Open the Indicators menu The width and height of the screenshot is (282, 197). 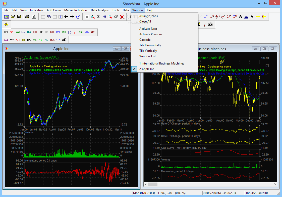[36, 10]
